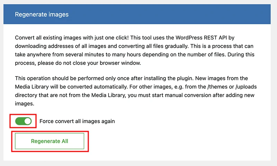Click the 'Regenerate images' heading text
The width and height of the screenshot is (277, 166).
[x=42, y=15]
